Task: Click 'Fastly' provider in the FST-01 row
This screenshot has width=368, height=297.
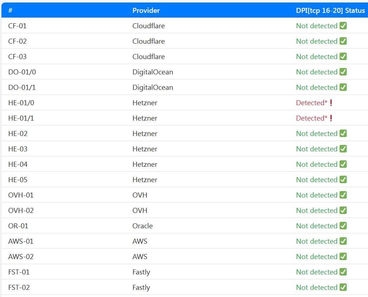Action: [x=141, y=272]
